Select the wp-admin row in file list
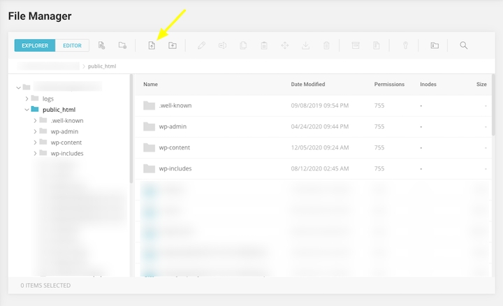Image resolution: width=503 pixels, height=306 pixels. tap(314, 126)
